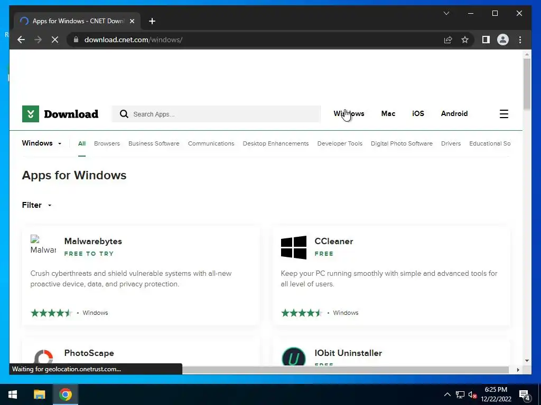Click the Mac nav link
Image resolution: width=541 pixels, height=405 pixels.
point(388,114)
